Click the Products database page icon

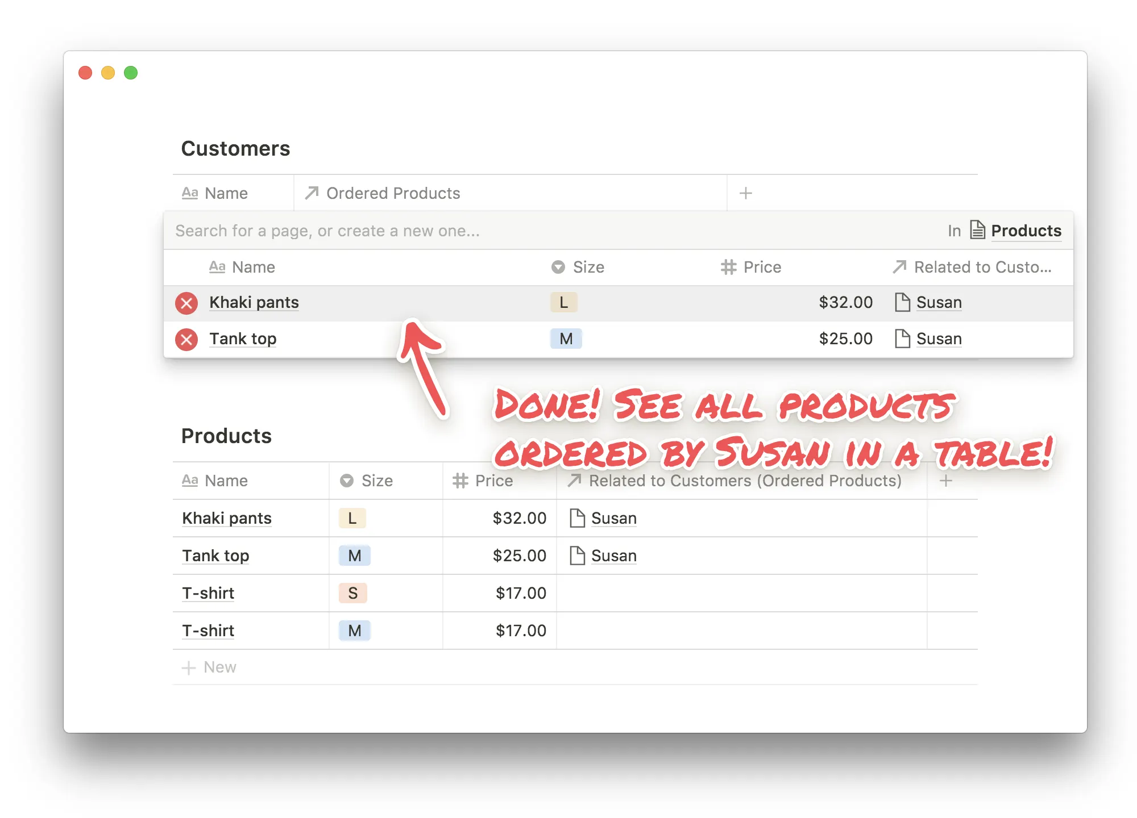point(977,230)
